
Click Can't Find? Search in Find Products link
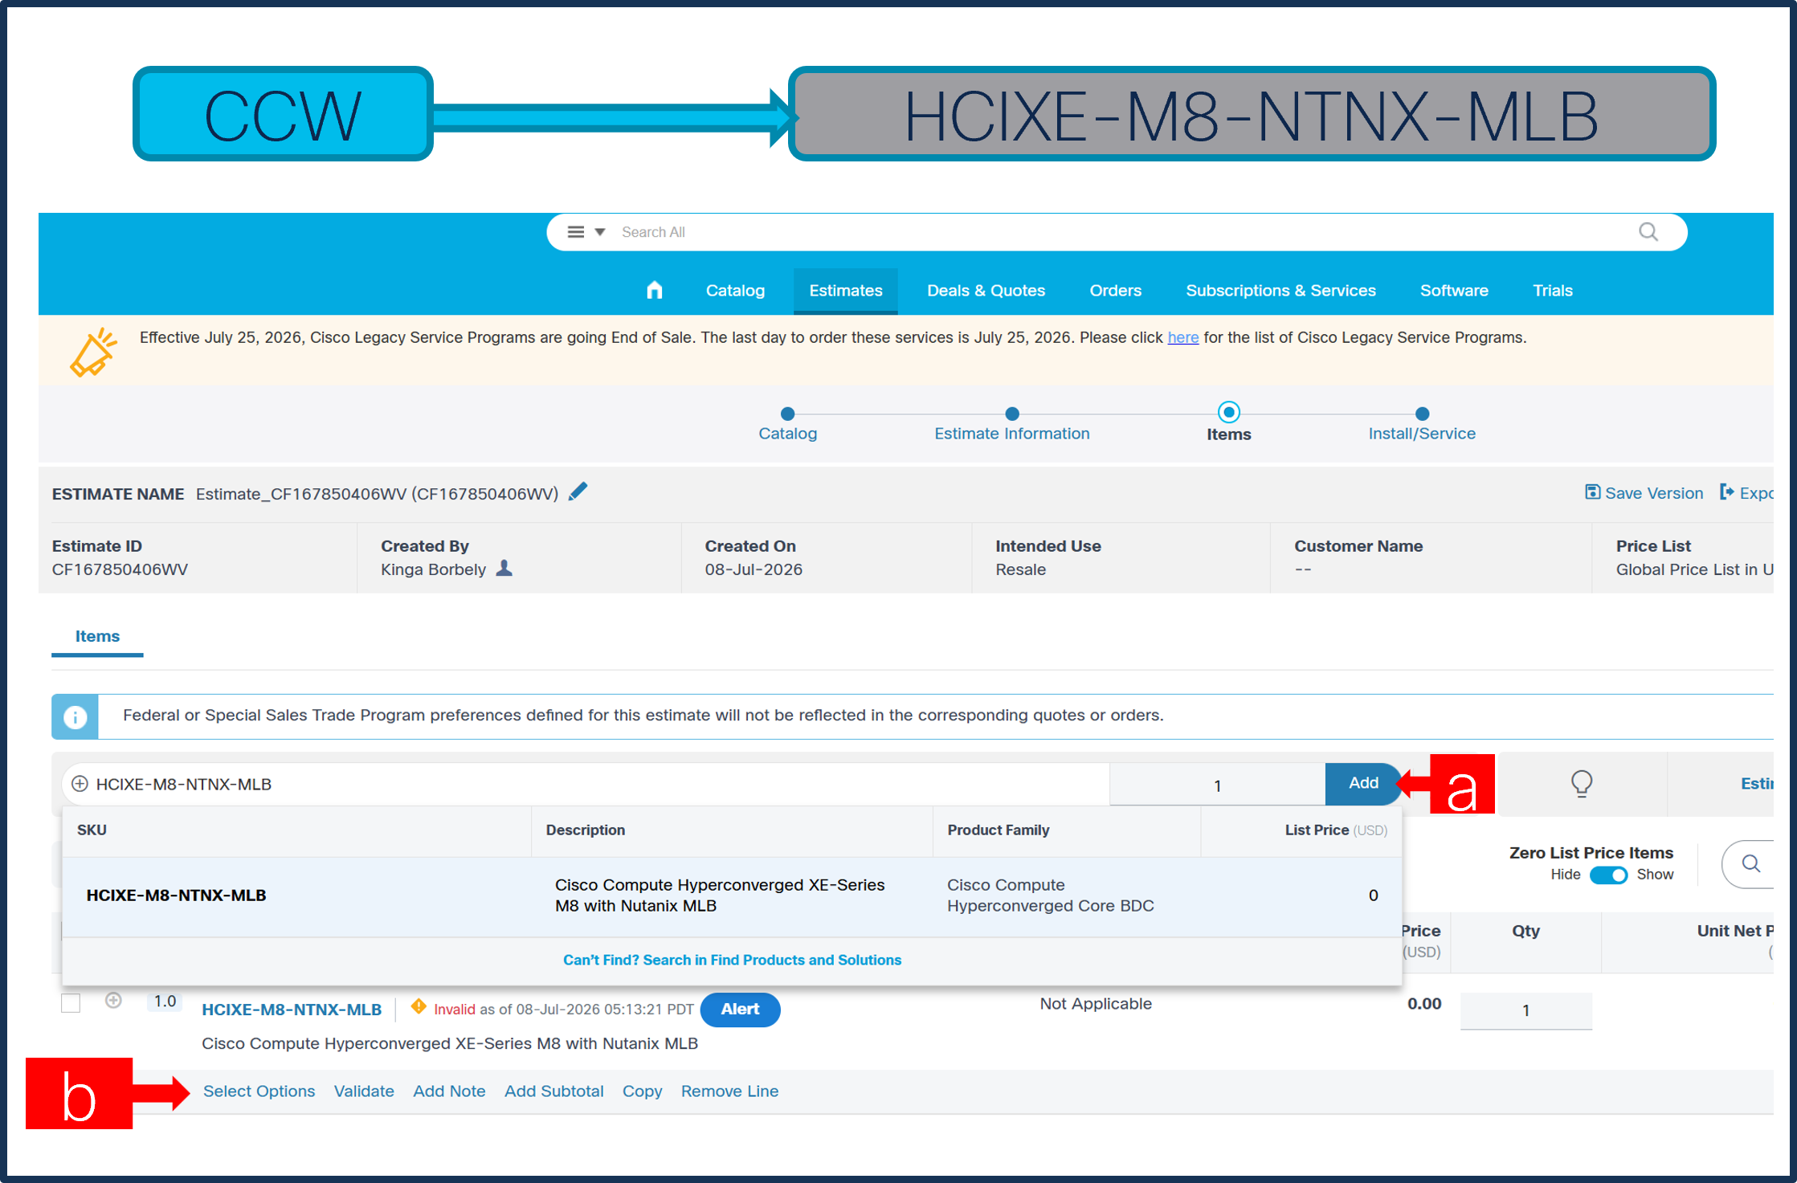pyautogui.click(x=732, y=960)
